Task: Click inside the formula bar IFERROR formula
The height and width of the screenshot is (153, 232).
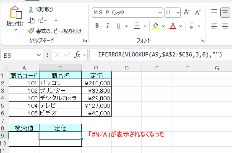Action: pos(158,55)
